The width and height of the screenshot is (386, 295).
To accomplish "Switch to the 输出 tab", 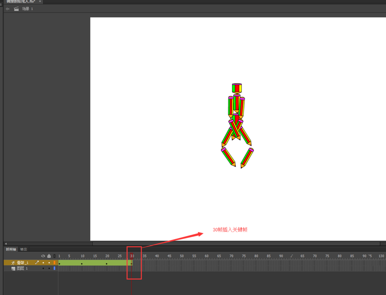I will click(24, 249).
